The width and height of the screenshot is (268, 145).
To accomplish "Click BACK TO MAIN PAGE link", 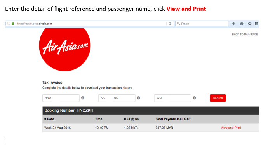I will click(x=245, y=34).
